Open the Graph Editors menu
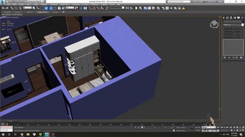The width and height of the screenshot is (245, 137). (x=65, y=5)
